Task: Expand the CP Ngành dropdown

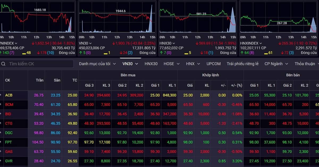Action: (x=275, y=64)
